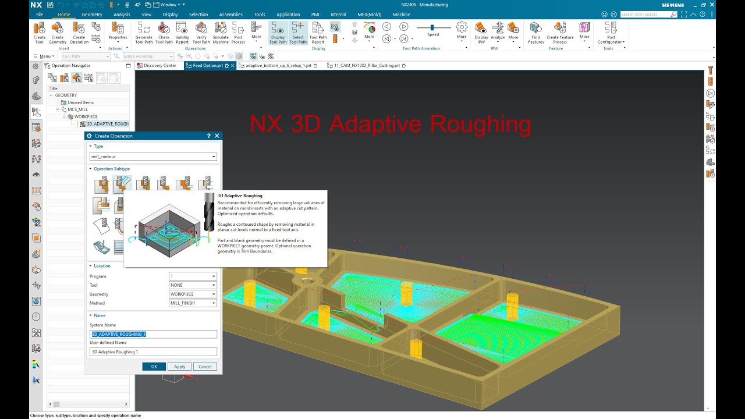Adjust the animation Speed slider

(432, 27)
